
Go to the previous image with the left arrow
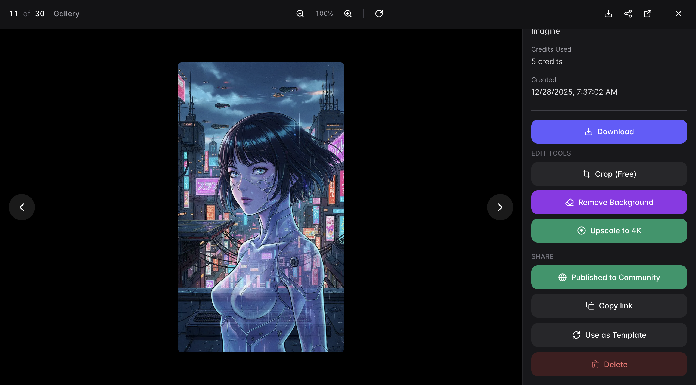(x=21, y=207)
